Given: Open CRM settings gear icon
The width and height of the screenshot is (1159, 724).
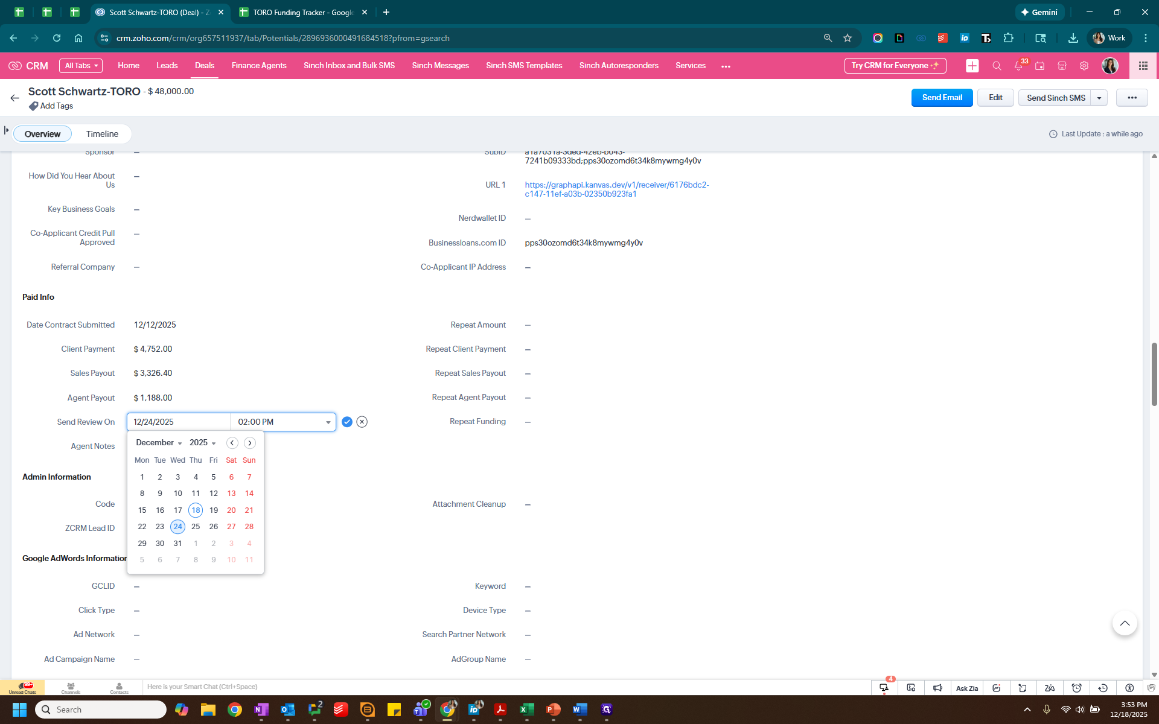Looking at the screenshot, I should coord(1084,66).
